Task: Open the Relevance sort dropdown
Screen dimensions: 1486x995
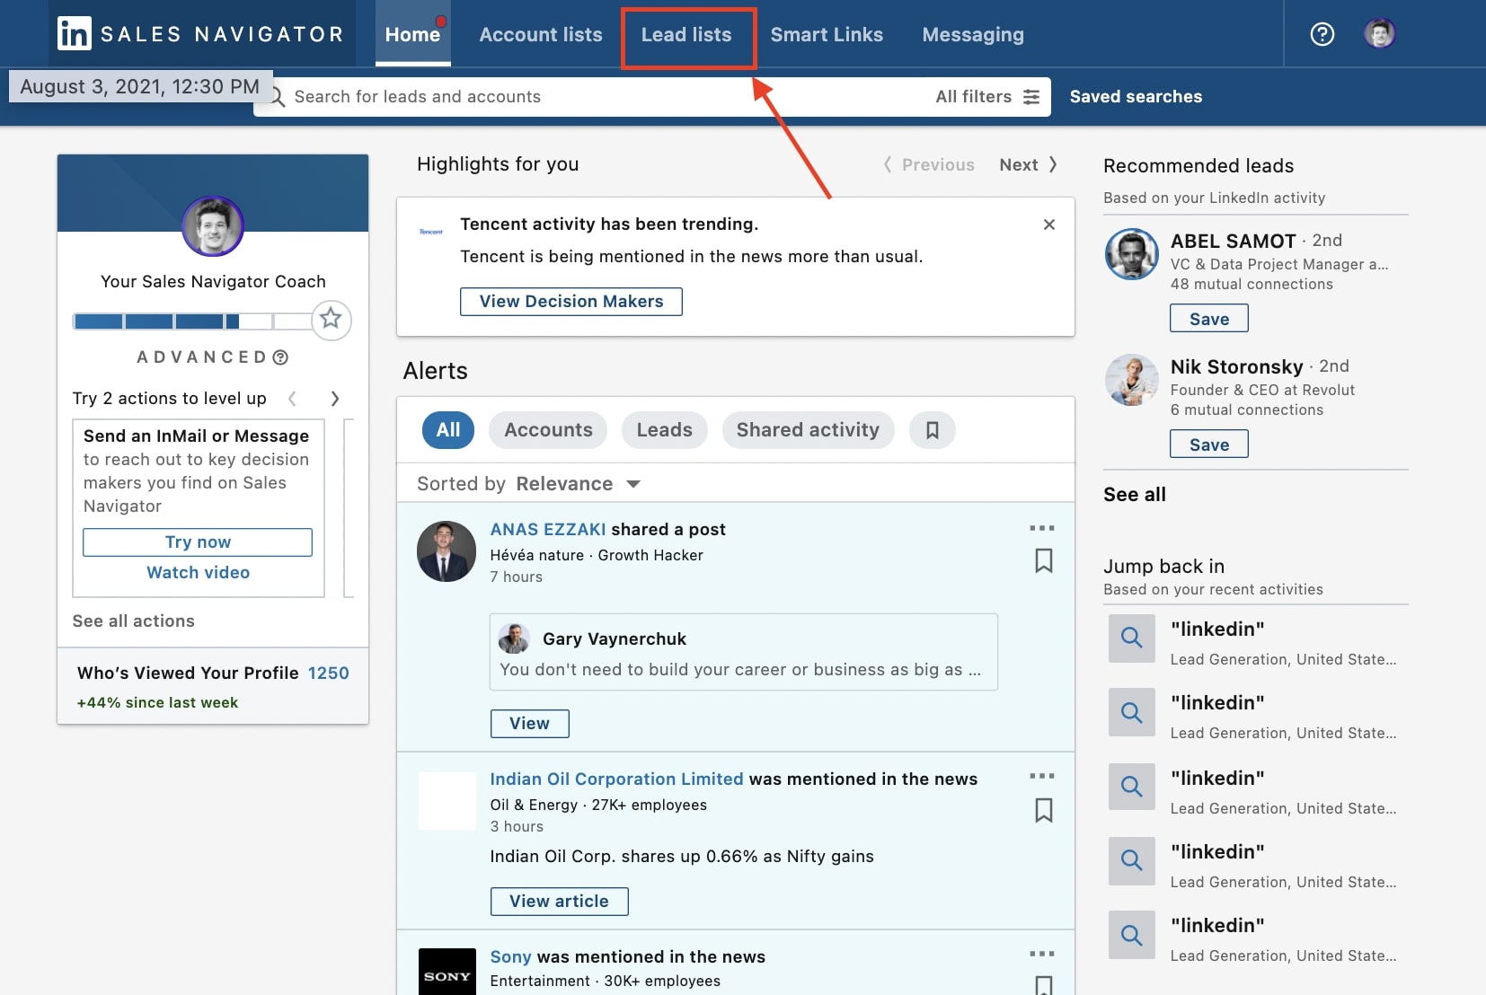Action: tap(578, 484)
